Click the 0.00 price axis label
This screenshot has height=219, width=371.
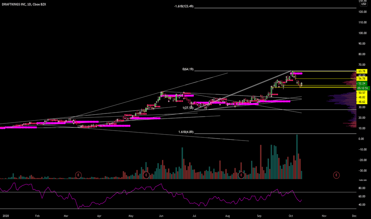point(361,139)
